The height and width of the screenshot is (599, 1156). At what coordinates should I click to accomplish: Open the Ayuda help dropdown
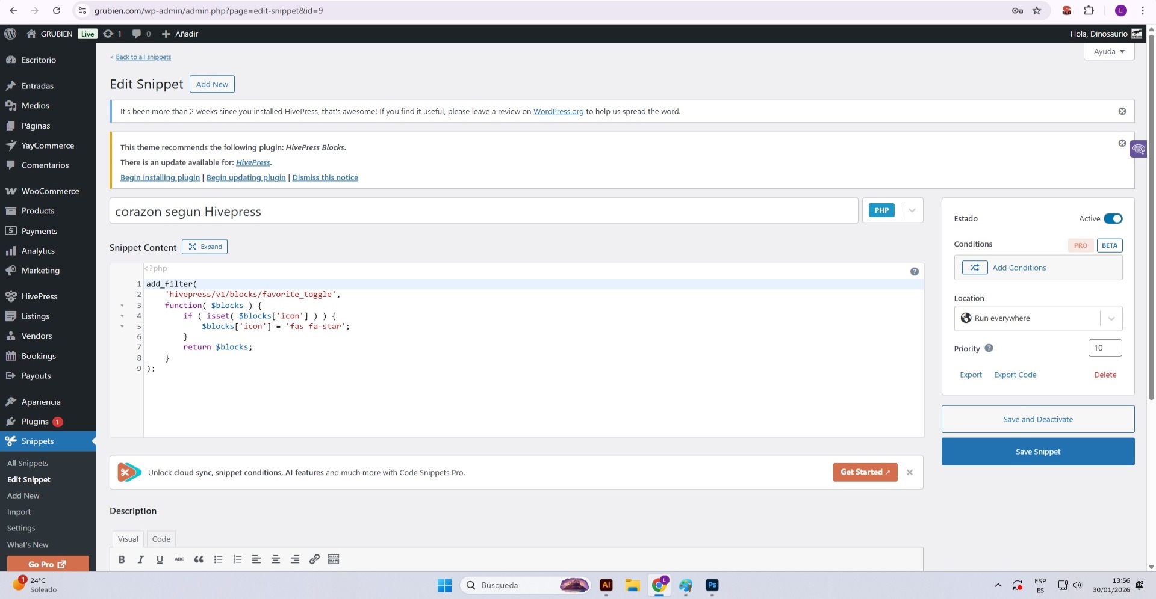[1108, 52]
